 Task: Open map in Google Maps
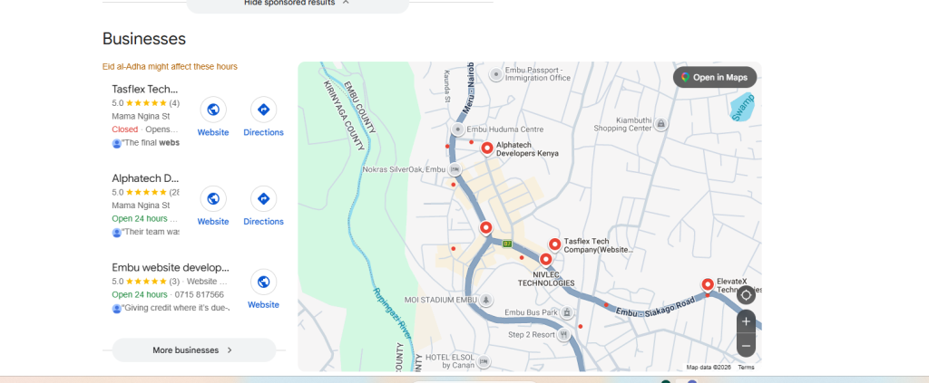tap(715, 78)
